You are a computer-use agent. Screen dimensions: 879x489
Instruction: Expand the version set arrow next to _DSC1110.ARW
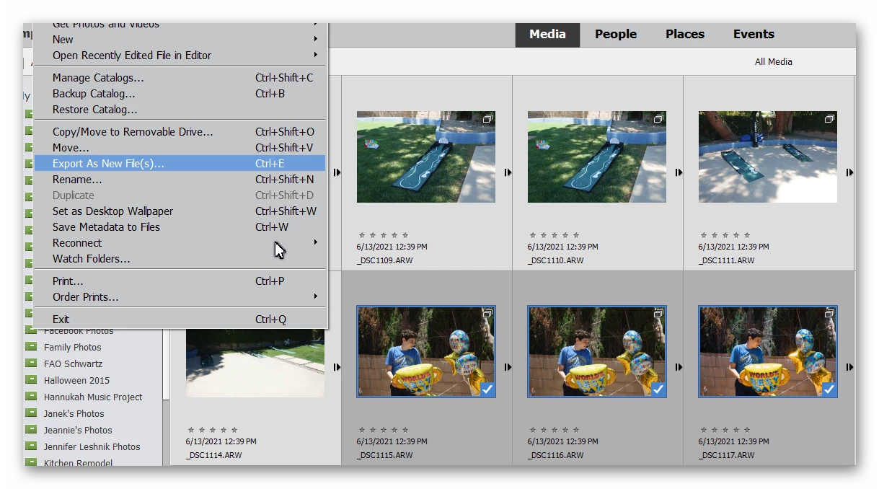tap(679, 172)
